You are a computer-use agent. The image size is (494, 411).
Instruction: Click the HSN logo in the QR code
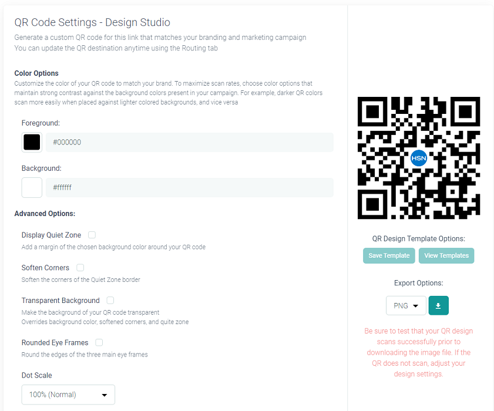click(x=419, y=158)
